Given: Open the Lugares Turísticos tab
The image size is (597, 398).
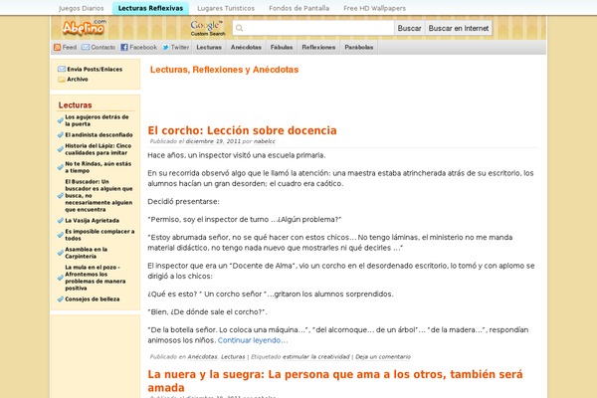Looking at the screenshot, I should [226, 8].
